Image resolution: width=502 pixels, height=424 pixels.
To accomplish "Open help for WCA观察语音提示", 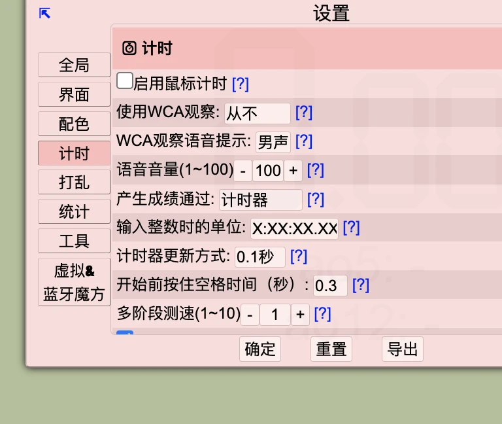I will pos(304,141).
